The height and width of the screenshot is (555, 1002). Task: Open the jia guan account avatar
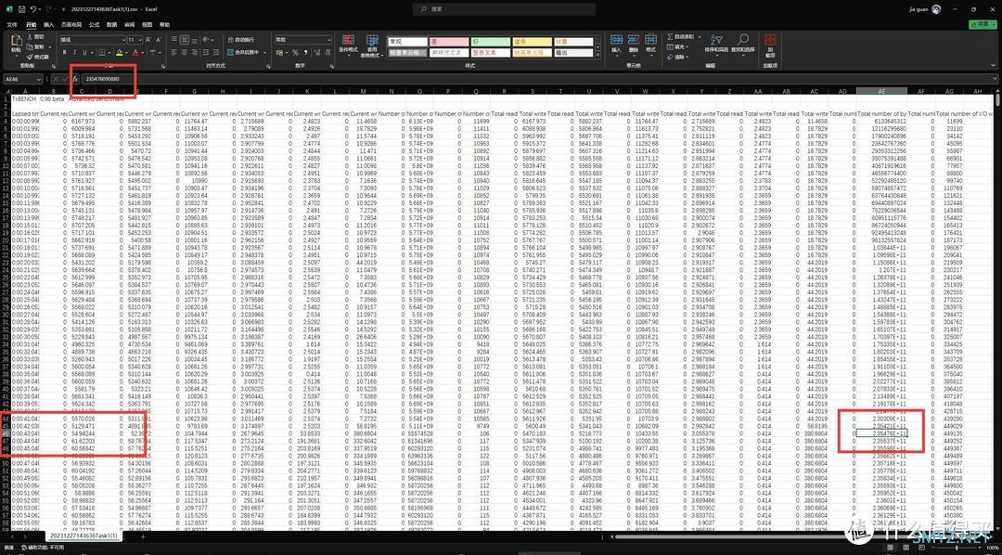(935, 9)
